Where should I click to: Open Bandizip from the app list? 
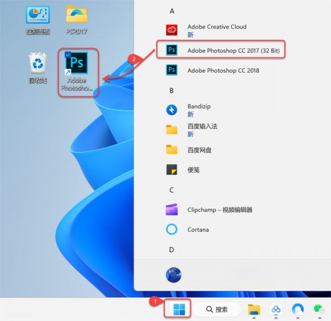tap(199, 106)
